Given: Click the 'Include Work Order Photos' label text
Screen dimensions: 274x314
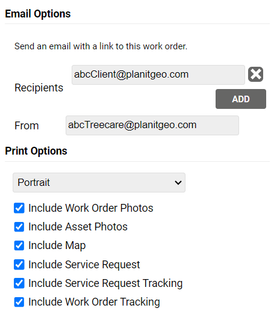Looking at the screenshot, I should (x=91, y=208).
